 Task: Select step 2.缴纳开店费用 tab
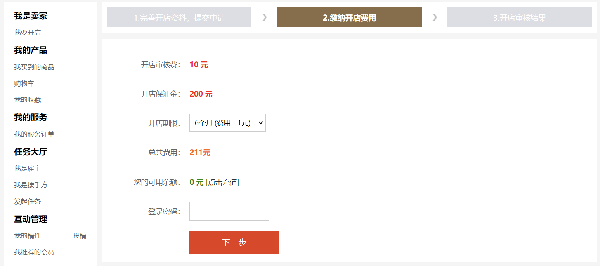coord(349,18)
